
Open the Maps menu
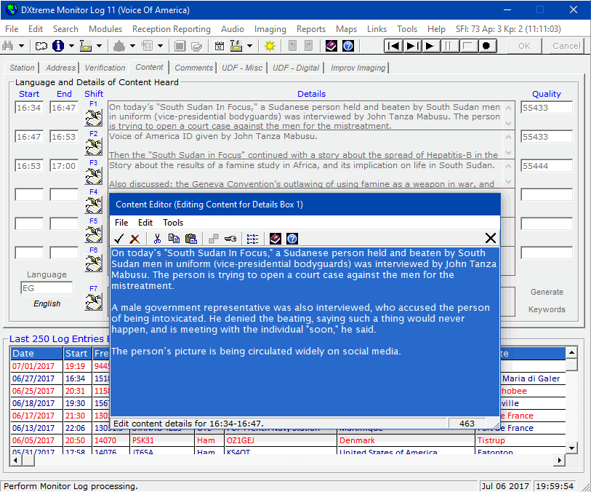pos(346,29)
